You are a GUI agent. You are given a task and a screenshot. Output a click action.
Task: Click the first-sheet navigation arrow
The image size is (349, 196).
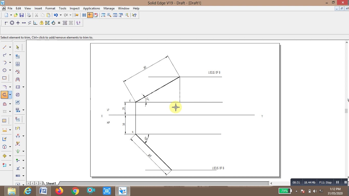point(29,183)
